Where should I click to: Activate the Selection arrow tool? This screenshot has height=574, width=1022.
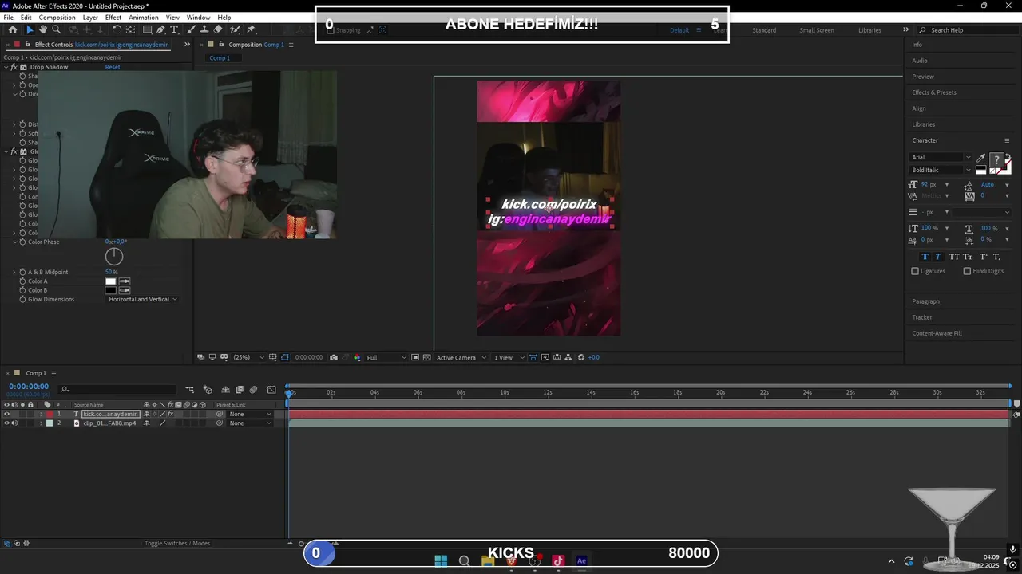[x=30, y=29]
